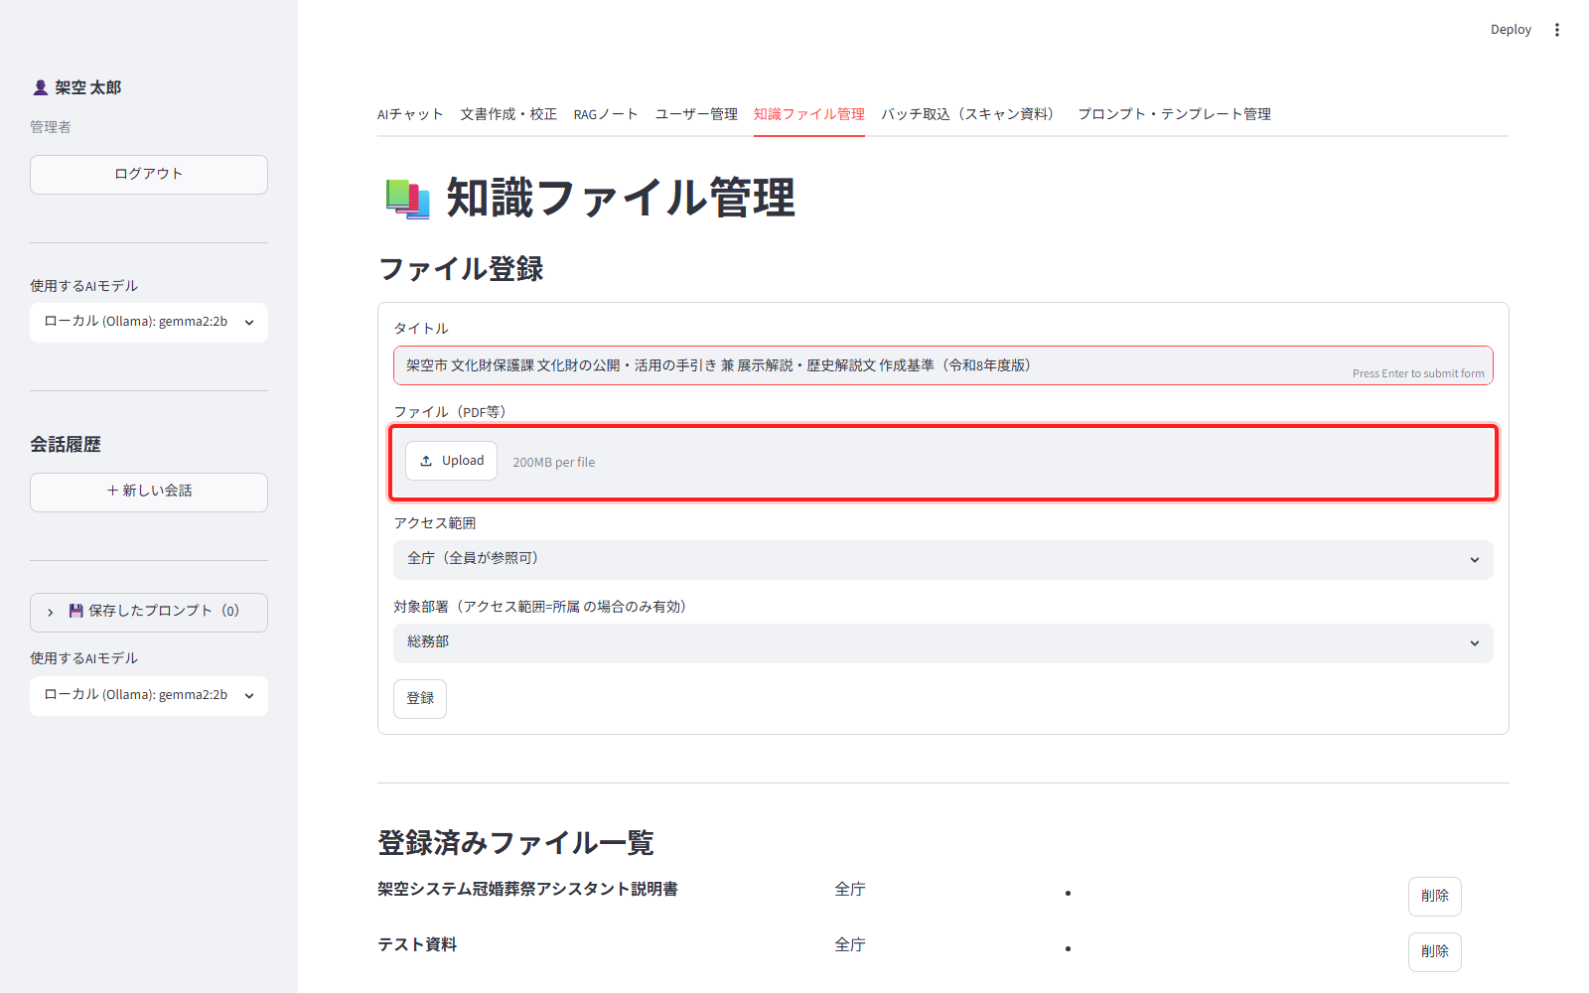Click the 登録済みファイル一覧 heading
Viewport: 1589px width, 993px height.
[515, 842]
